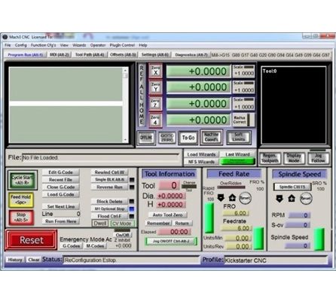Screen dimensions: 336x301
Task: Click Load G-Code button
Action: [x=60, y=194]
